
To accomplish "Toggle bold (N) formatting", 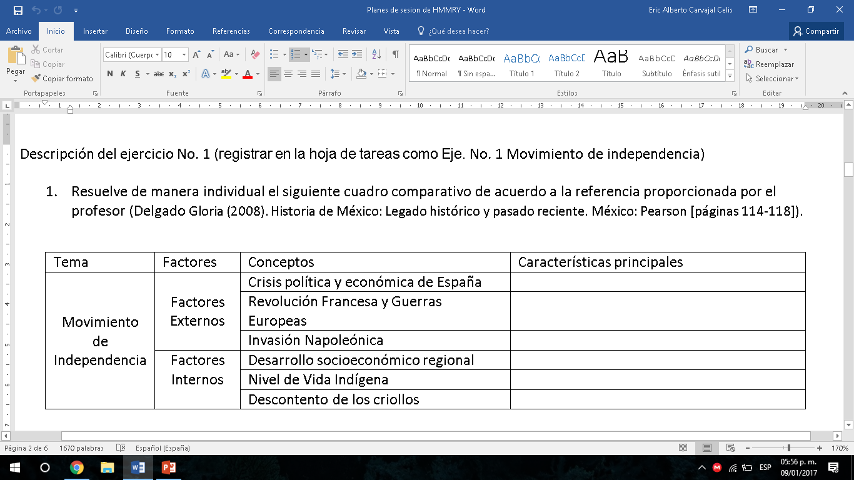I will click(110, 74).
